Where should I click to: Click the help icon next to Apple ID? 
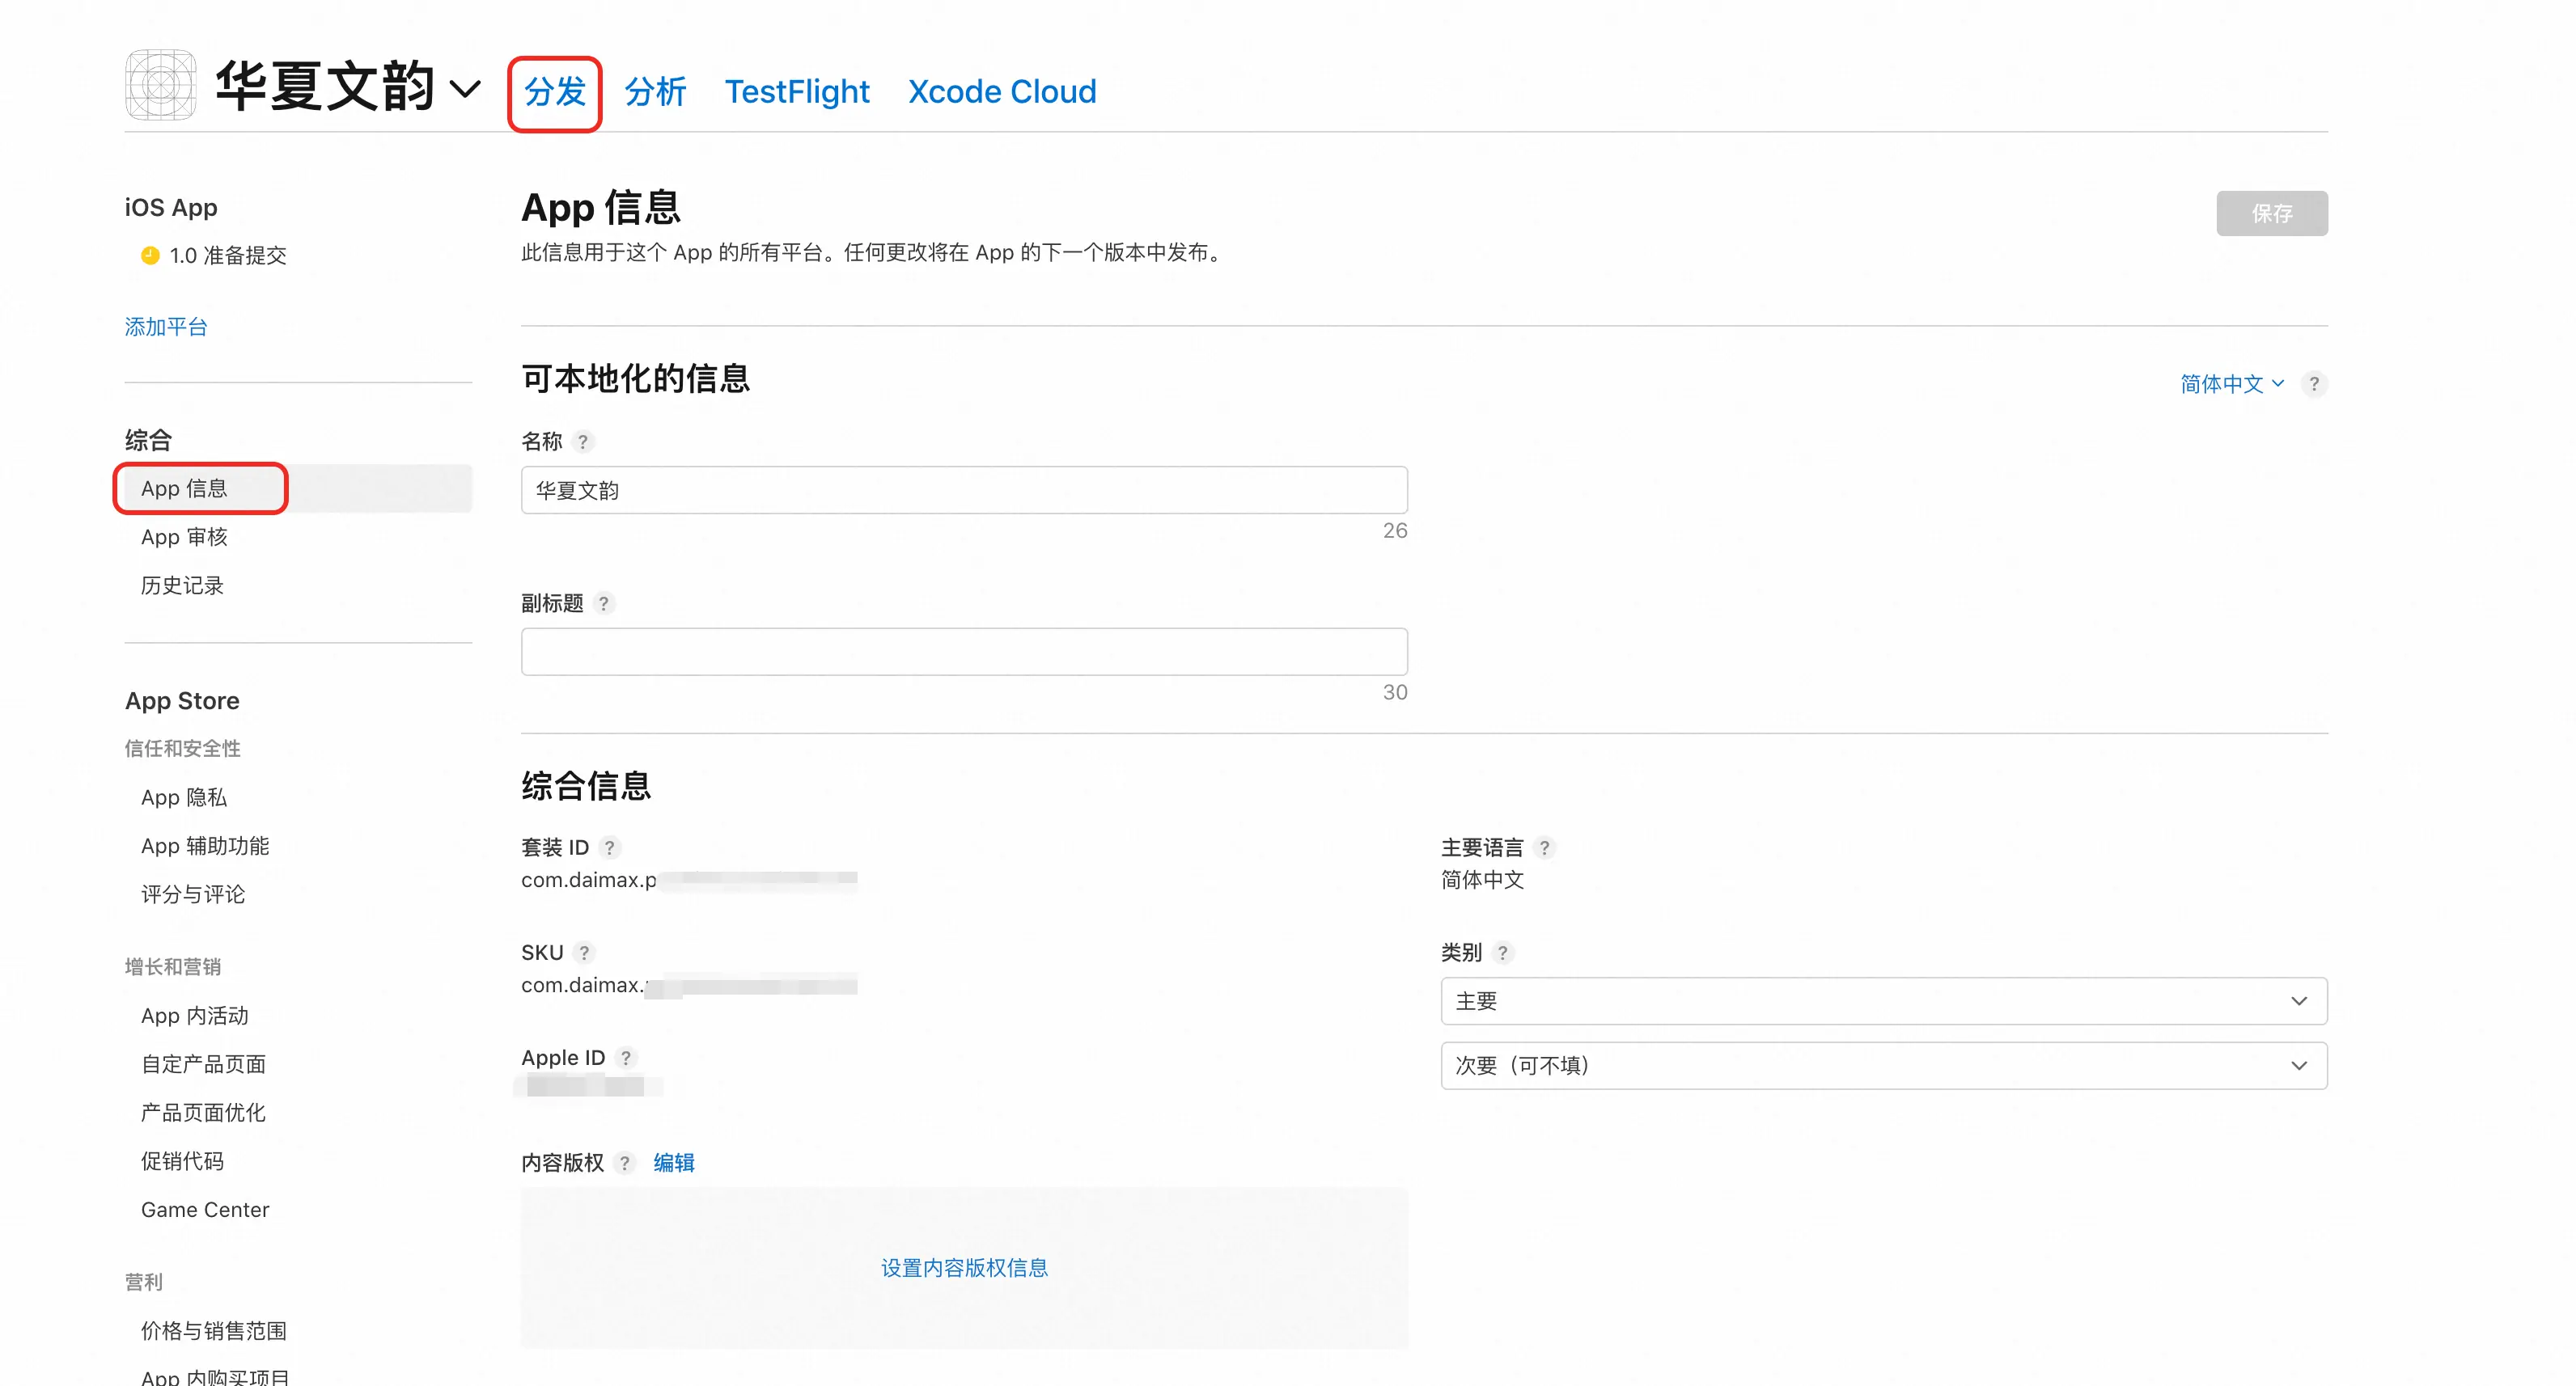point(626,1057)
